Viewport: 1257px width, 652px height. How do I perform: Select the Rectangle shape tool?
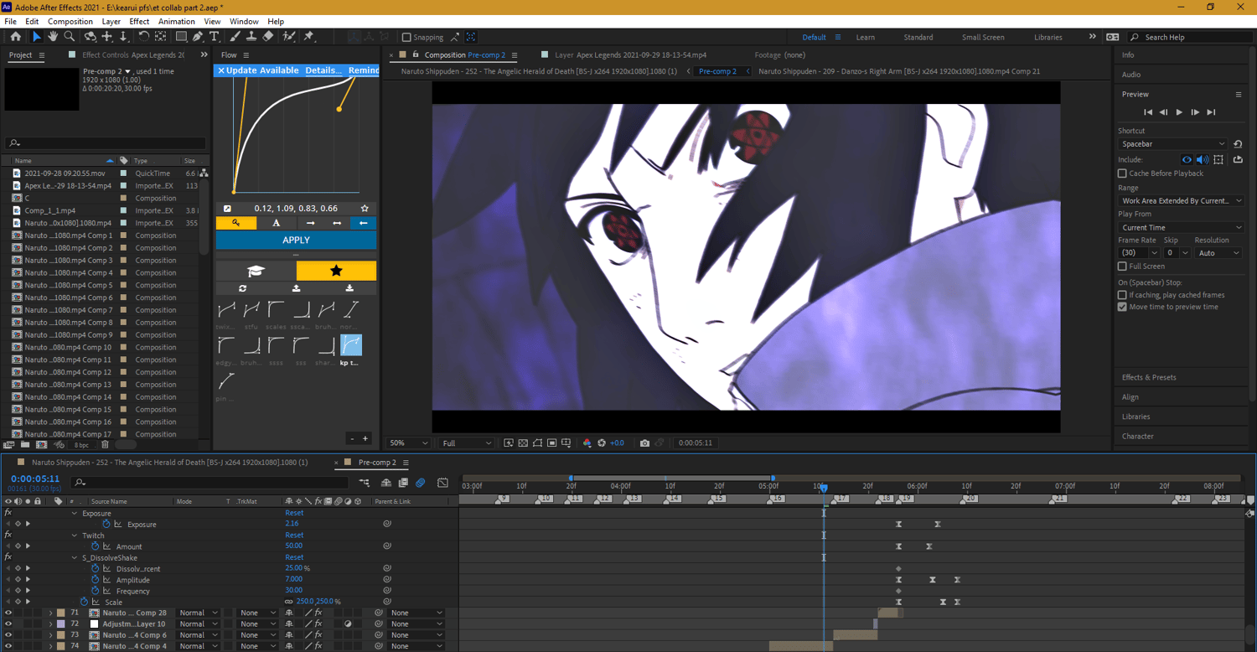pos(181,37)
